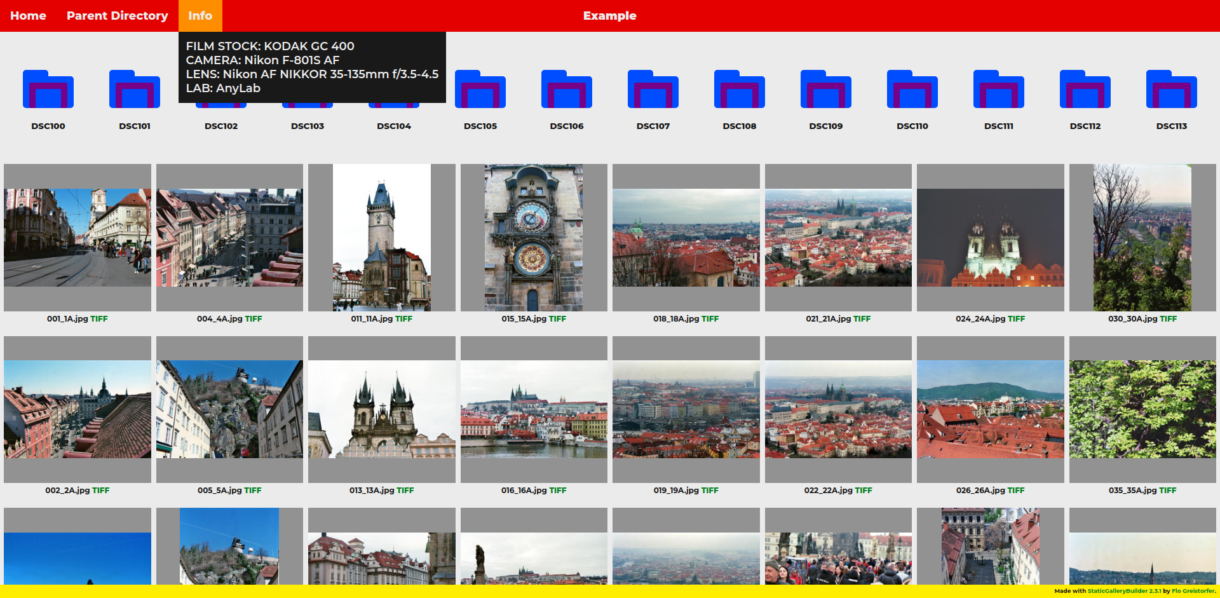
Task: Open the DSC111 folder icon
Action: click(x=999, y=90)
